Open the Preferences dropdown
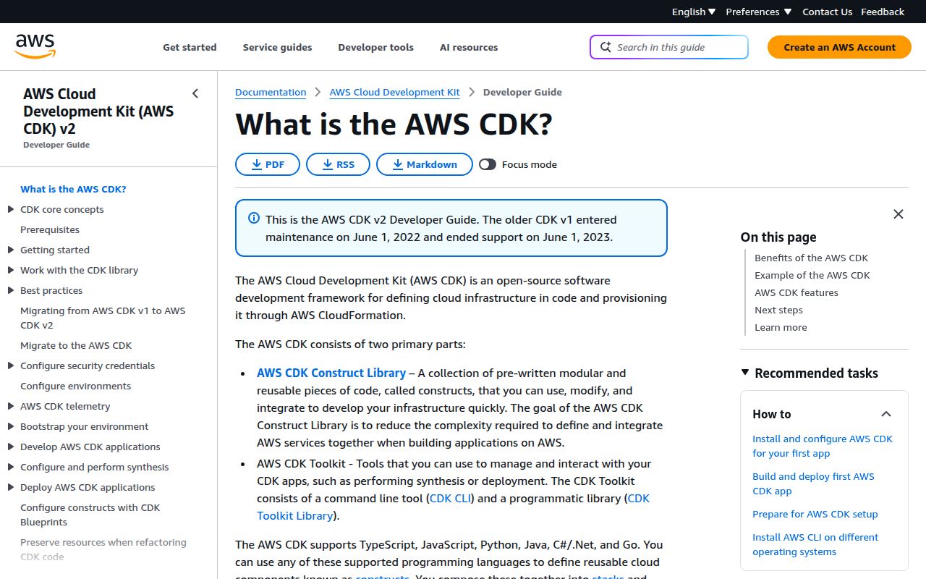The width and height of the screenshot is (926, 579). pyautogui.click(x=759, y=12)
